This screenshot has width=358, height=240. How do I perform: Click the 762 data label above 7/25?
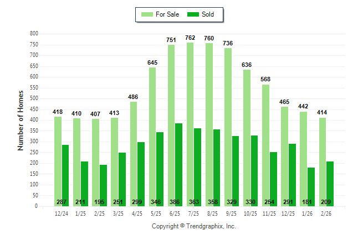(x=190, y=38)
